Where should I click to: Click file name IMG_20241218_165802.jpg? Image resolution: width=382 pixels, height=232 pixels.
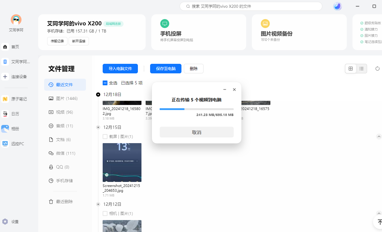pyautogui.click(x=121, y=111)
